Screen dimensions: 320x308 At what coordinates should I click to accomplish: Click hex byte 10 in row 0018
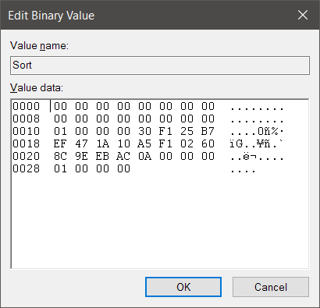(123, 143)
